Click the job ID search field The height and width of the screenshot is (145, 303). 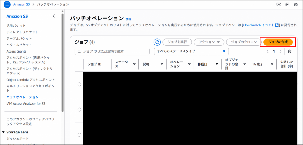pyautogui.click(x=112, y=51)
